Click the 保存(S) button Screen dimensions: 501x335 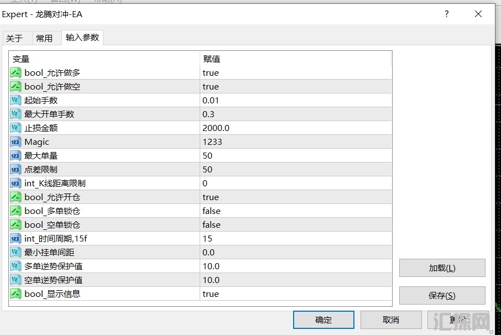[x=442, y=295]
